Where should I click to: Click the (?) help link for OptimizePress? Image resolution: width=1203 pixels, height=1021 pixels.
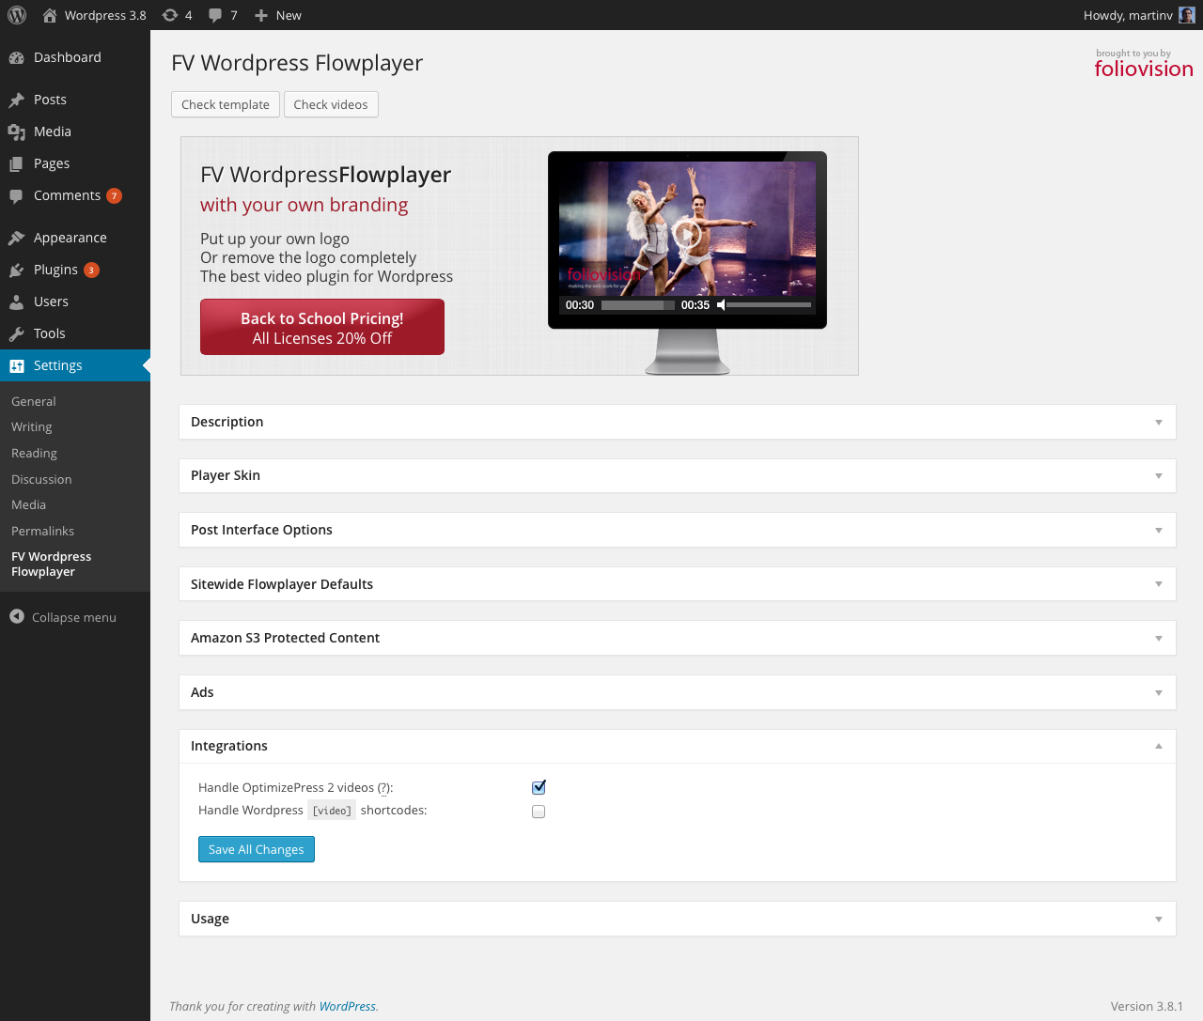(x=383, y=787)
